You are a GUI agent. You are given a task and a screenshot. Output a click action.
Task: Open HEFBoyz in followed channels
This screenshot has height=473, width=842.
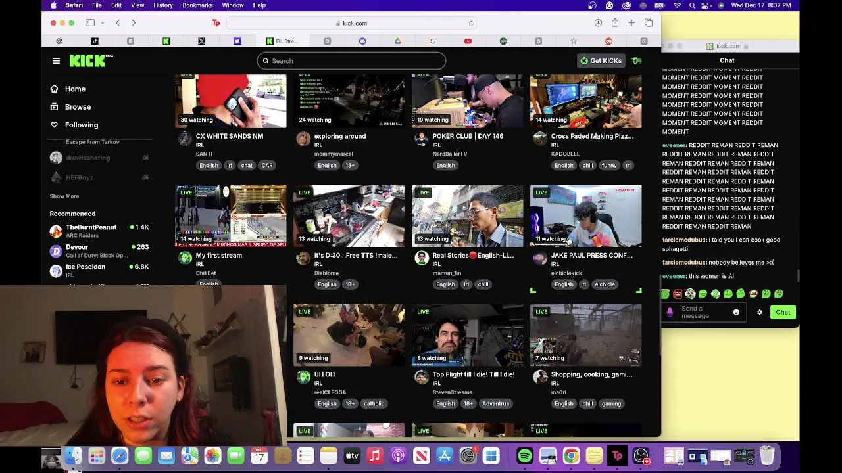(99, 177)
